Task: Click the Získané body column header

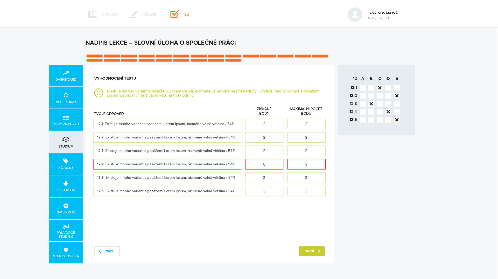Action: click(x=264, y=111)
